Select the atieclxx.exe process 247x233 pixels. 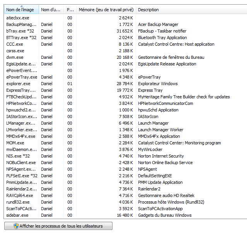tap(18, 18)
